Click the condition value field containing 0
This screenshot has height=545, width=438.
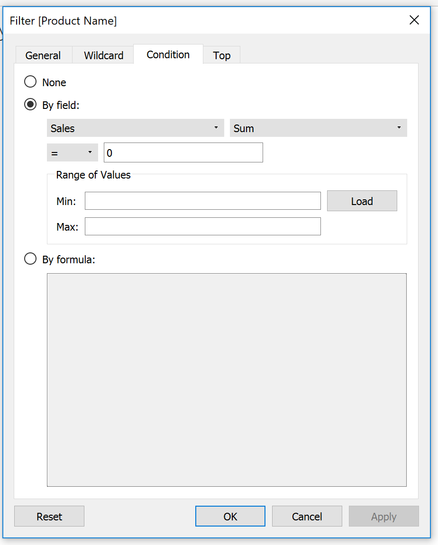pyautogui.click(x=183, y=152)
